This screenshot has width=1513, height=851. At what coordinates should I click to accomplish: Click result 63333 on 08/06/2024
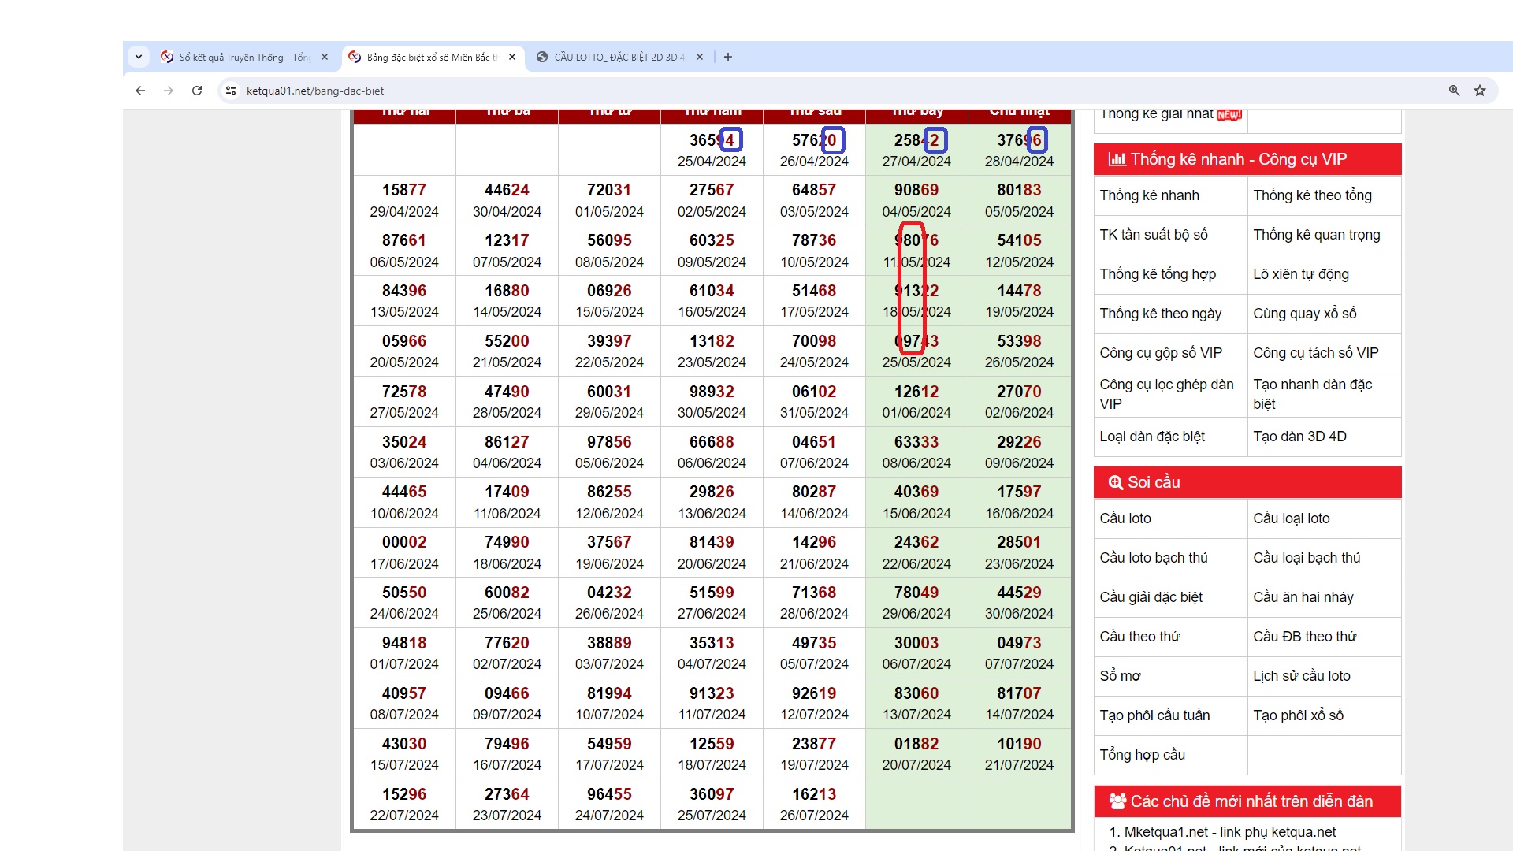(x=916, y=442)
